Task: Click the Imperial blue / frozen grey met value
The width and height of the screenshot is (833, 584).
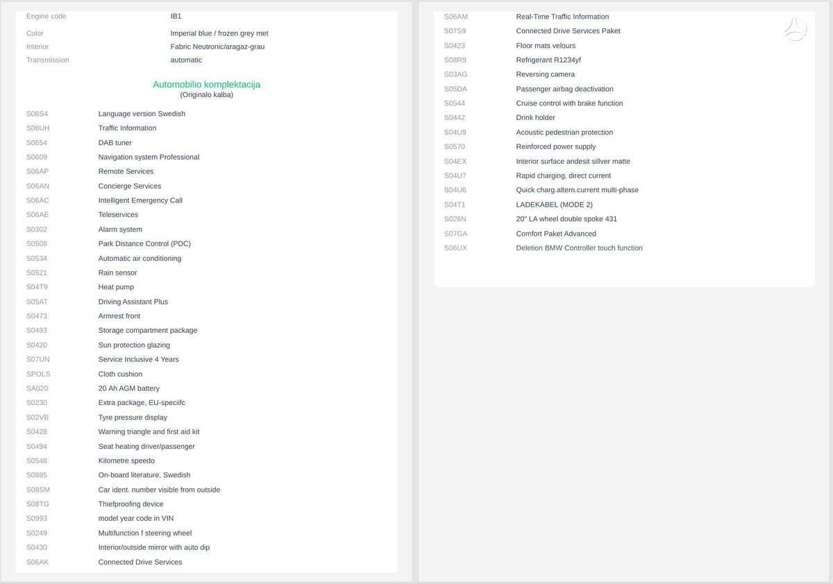Action: [219, 33]
